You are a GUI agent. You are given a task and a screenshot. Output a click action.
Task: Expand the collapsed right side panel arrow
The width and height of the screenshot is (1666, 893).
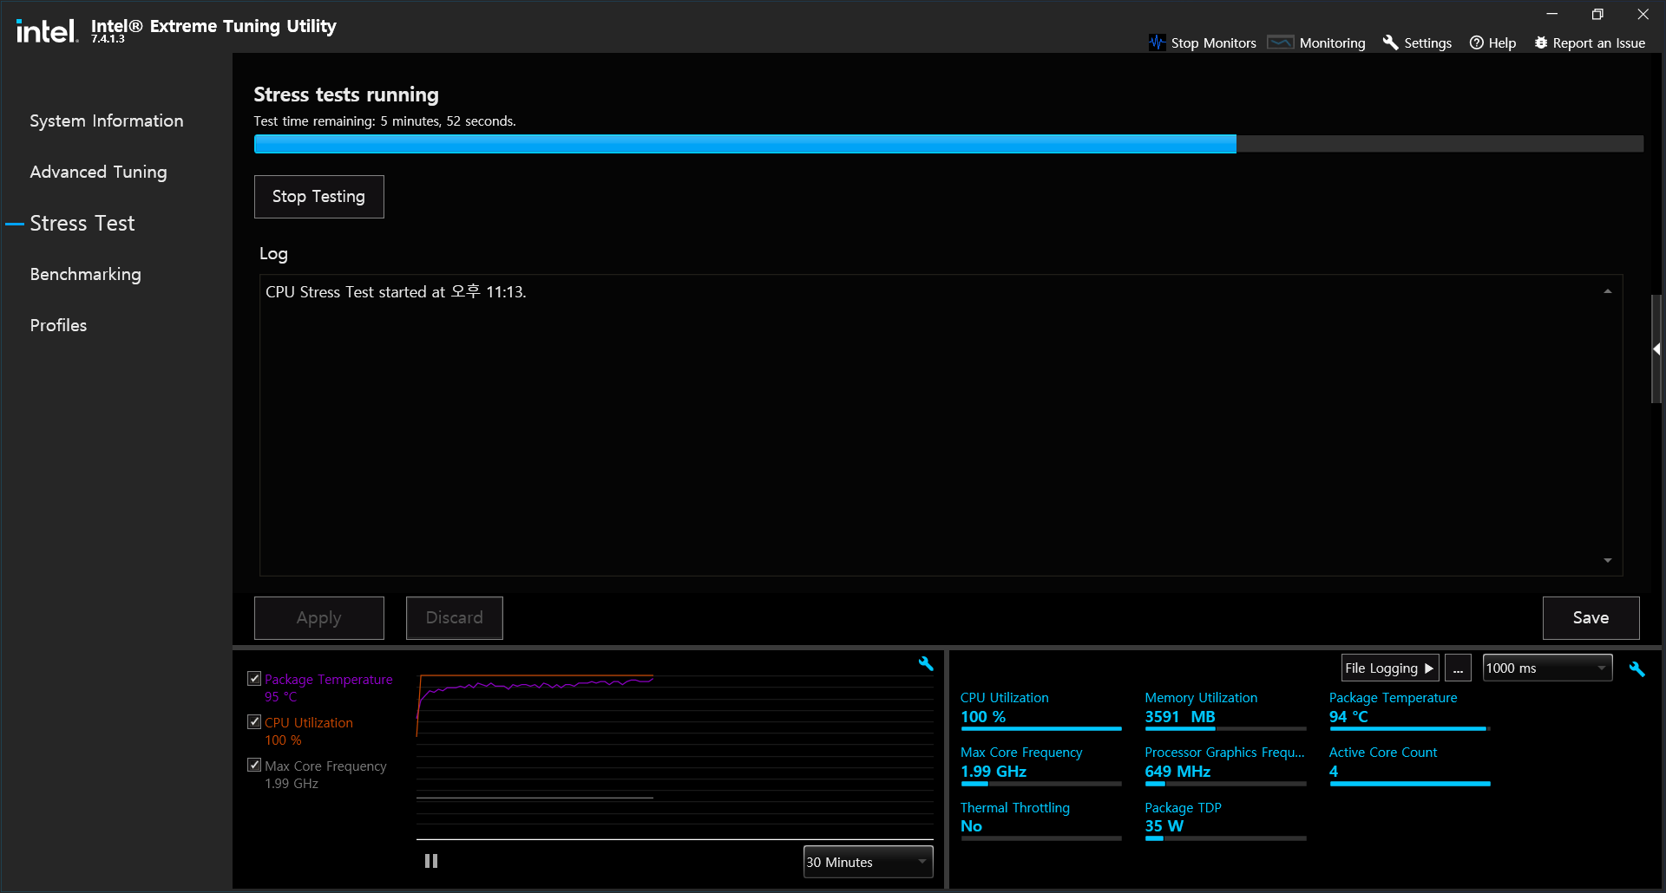[1656, 349]
